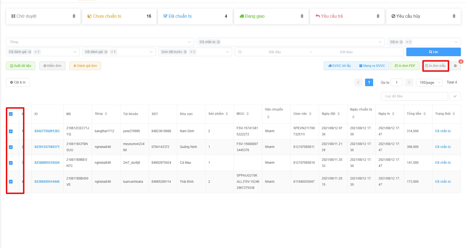The height and width of the screenshot is (248, 466).
Task: Uncheck the row for order 82391357589371
Action: click(x=11, y=147)
